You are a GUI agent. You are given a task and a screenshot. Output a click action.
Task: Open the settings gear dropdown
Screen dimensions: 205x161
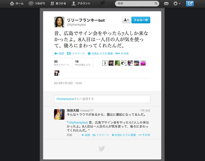point(177,4)
